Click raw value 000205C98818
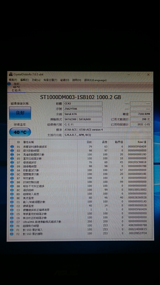 click(x=137, y=162)
